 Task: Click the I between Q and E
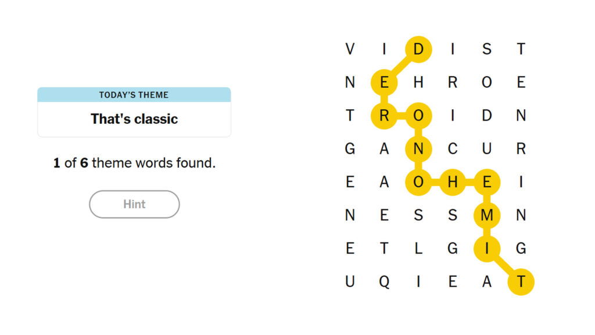pos(420,282)
